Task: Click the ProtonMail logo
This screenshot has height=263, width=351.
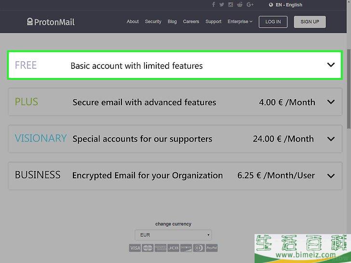Action: coord(51,22)
